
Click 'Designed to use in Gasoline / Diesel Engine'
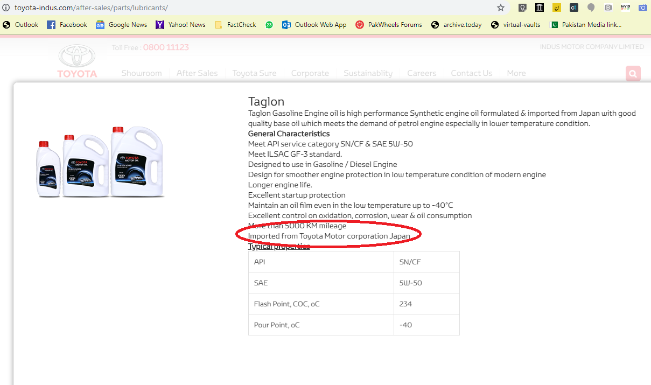point(323,164)
